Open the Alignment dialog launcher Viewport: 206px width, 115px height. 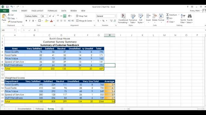pos(94,26)
